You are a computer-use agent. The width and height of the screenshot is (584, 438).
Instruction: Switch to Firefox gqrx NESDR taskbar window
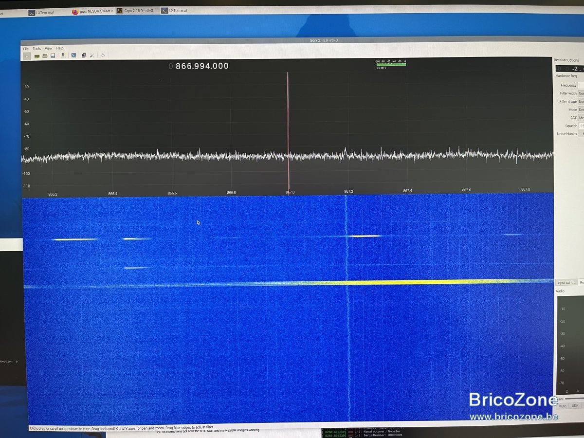click(93, 12)
